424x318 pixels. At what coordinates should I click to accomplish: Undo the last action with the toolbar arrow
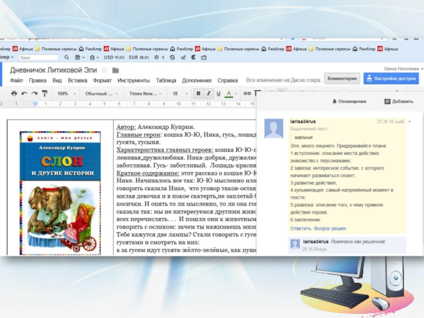click(24, 93)
